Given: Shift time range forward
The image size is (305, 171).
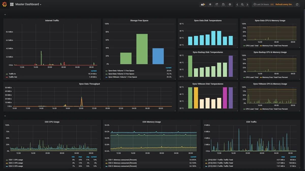Looking at the screenshot, I should coord(247,4).
